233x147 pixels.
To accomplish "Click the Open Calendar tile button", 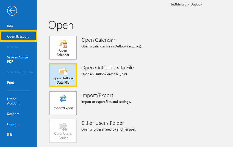I will [63, 48].
